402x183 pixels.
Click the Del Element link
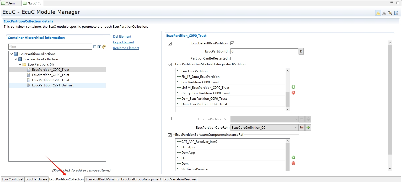coord(122,36)
